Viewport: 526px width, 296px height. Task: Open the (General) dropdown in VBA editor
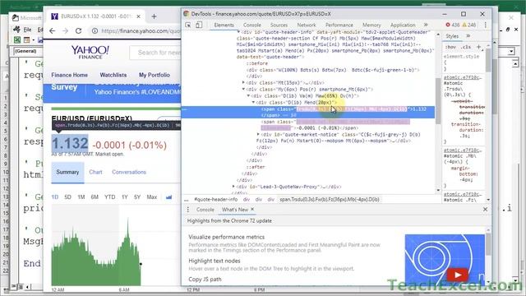[x=29, y=51]
